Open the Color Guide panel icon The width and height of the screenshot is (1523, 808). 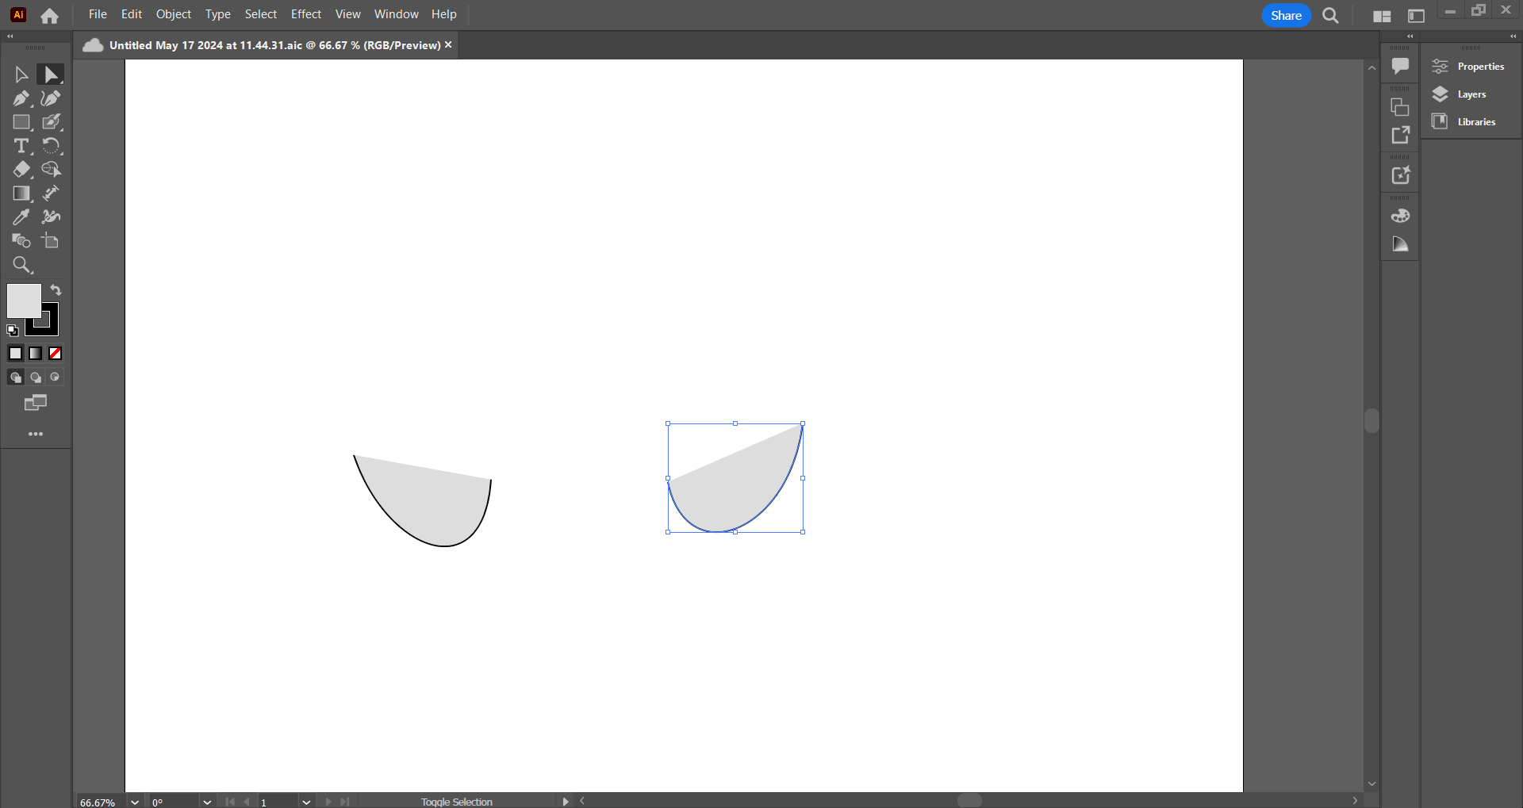pyautogui.click(x=1400, y=244)
